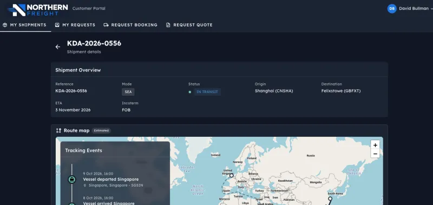Click the Vessel departed Singapore ship icon
The width and height of the screenshot is (433, 205).
click(72, 180)
